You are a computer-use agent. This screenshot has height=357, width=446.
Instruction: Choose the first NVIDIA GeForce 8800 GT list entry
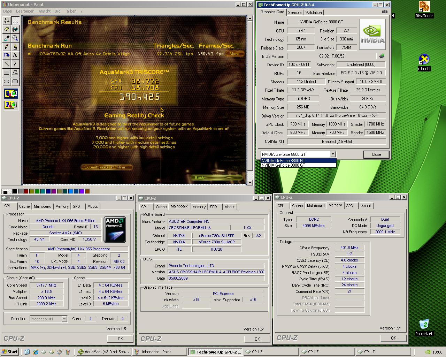tap(298, 161)
